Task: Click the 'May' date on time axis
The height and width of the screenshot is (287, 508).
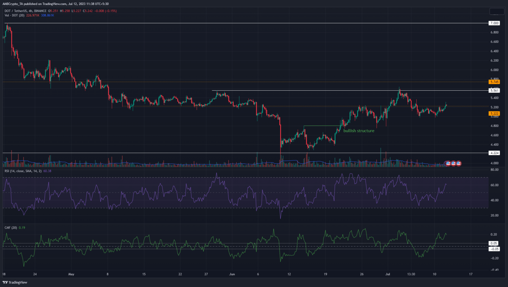Action: [x=71, y=274]
